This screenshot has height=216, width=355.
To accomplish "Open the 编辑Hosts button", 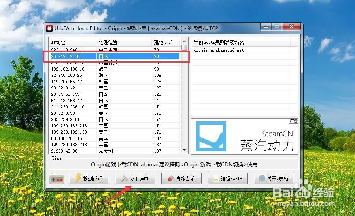I will tap(228, 179).
